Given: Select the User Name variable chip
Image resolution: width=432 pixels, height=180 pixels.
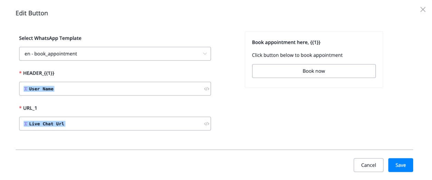Looking at the screenshot, I should pos(41,89).
